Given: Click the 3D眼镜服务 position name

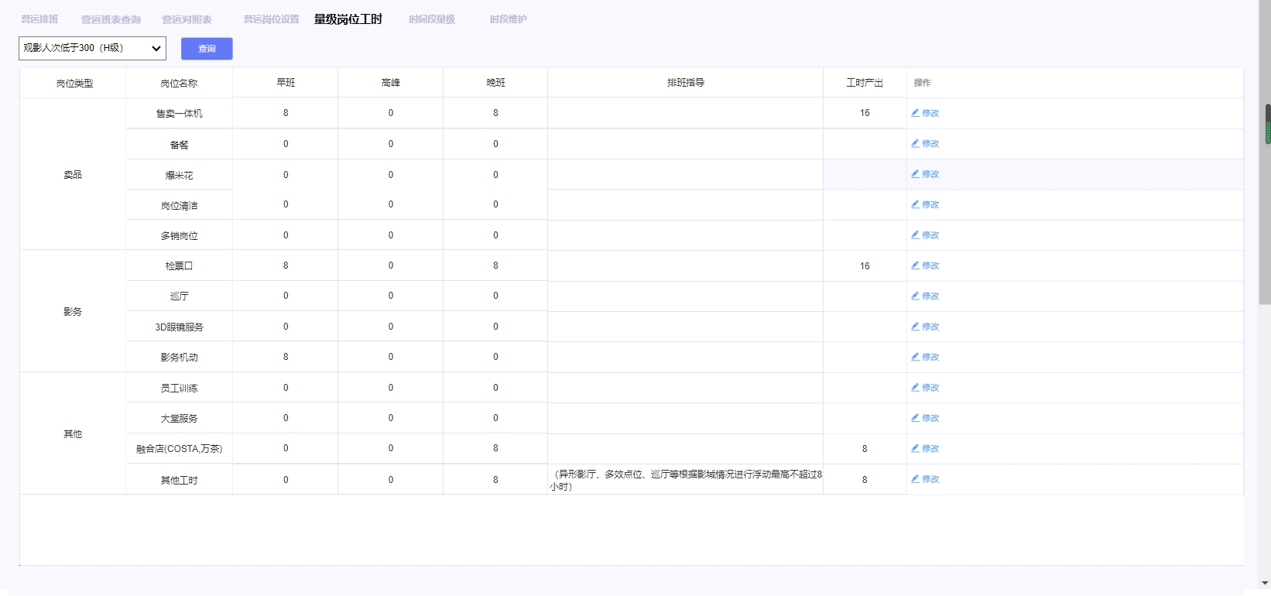Looking at the screenshot, I should [x=179, y=327].
